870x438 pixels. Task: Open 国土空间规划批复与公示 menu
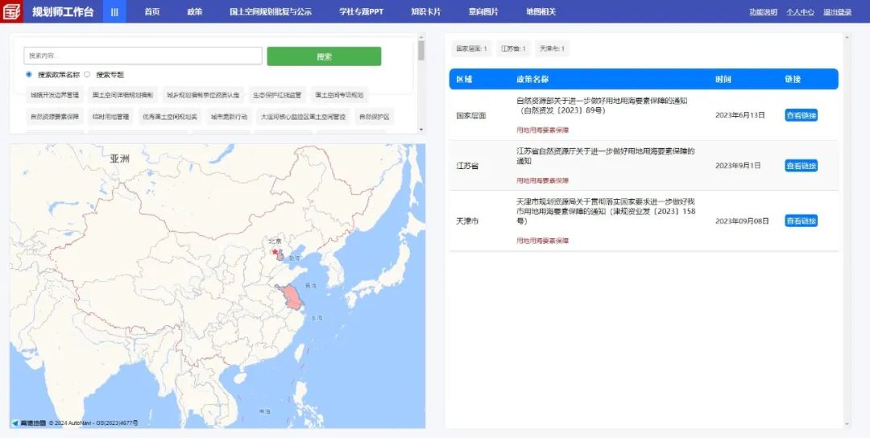tap(271, 11)
